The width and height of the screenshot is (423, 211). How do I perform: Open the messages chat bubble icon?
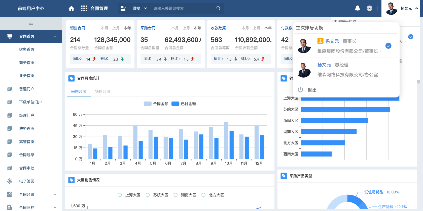pos(369,8)
